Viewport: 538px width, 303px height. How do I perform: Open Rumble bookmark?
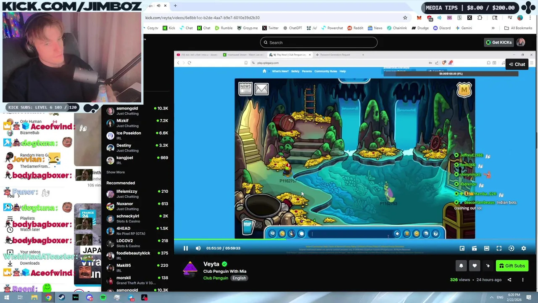pos(224,28)
